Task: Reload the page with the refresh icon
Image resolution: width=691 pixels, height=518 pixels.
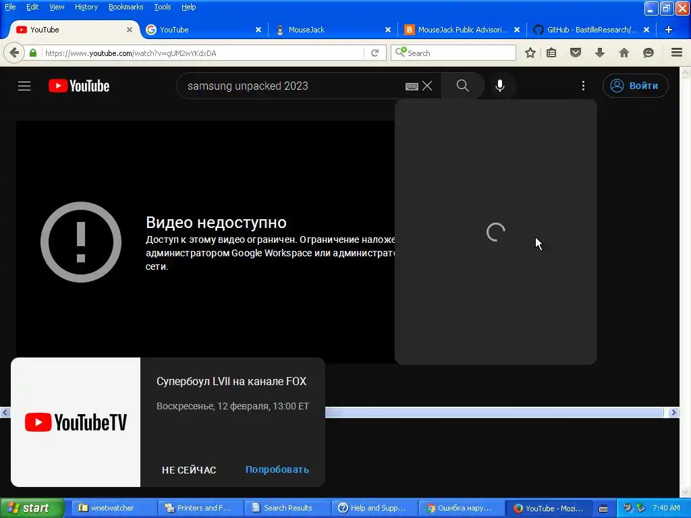Action: 375,53
